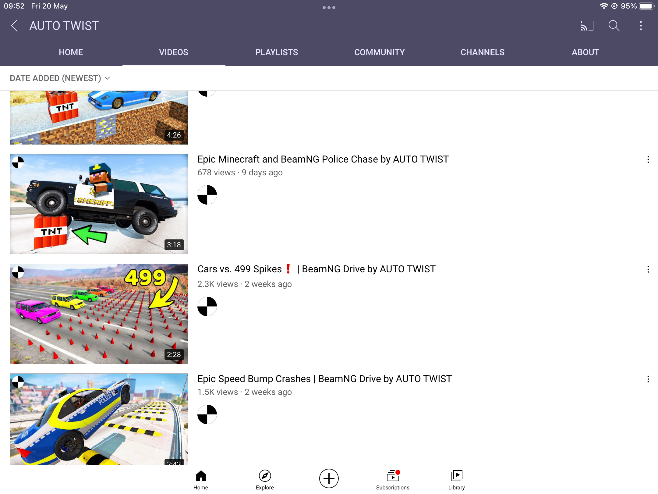
Task: Tap the Cast to device icon
Action: pyautogui.click(x=587, y=26)
